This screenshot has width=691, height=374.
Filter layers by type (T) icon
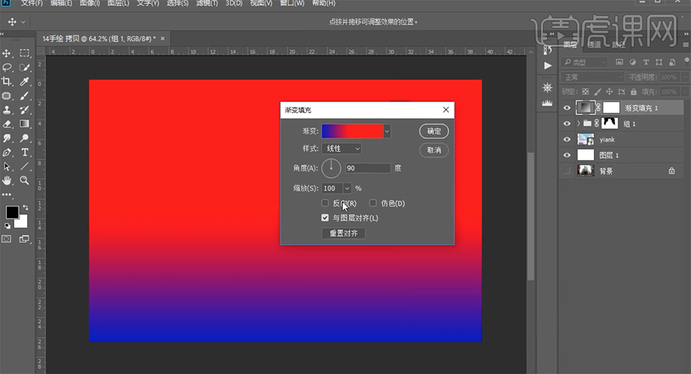pos(646,62)
